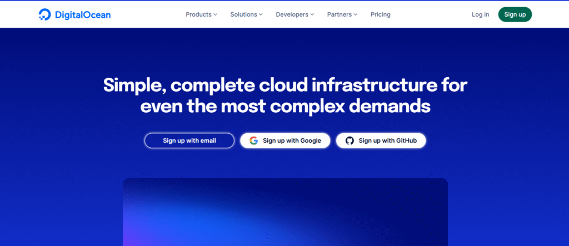Select the Sign up with GitHub text
The width and height of the screenshot is (569, 246).
388,140
